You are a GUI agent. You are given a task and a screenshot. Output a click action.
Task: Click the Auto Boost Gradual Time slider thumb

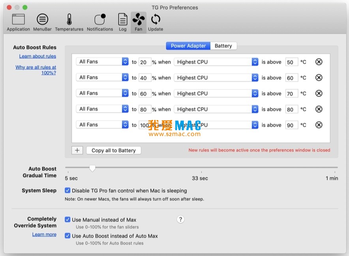pos(92,168)
